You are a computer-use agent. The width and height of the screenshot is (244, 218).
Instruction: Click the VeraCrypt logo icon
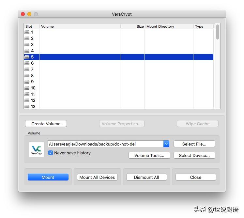pyautogui.click(x=37, y=149)
